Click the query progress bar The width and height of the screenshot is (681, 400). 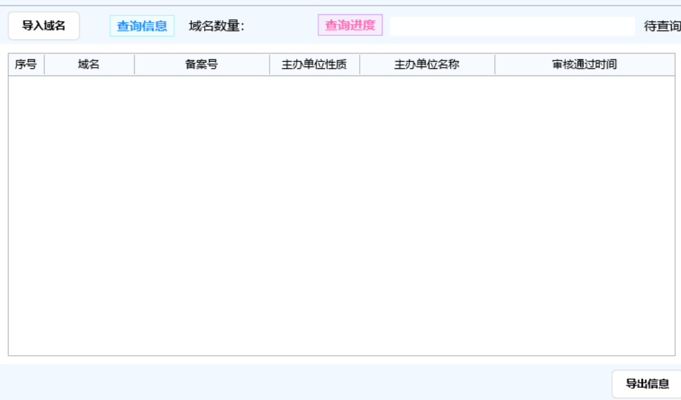tap(512, 26)
